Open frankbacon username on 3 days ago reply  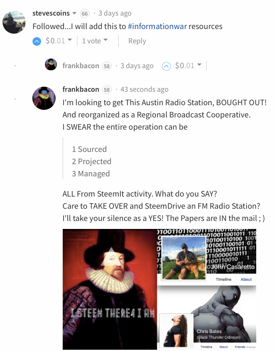tap(81, 66)
